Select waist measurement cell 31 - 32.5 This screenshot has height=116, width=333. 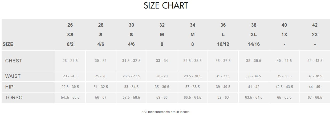223,76
